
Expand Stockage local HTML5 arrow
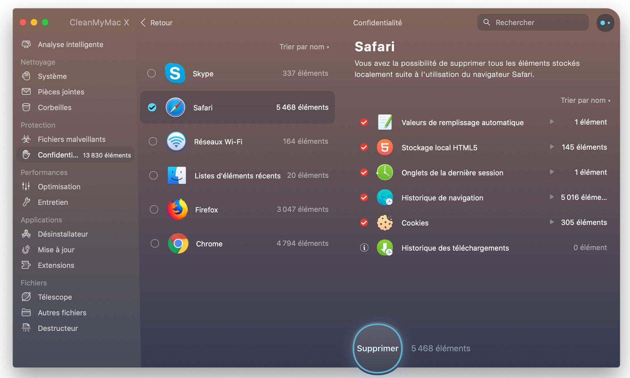point(552,147)
